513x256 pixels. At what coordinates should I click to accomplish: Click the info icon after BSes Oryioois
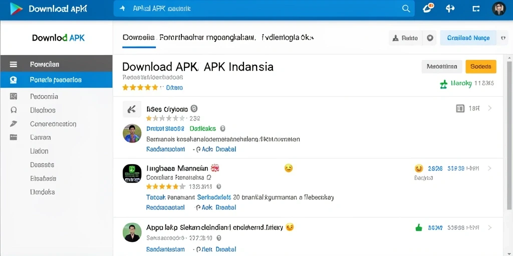194,108
